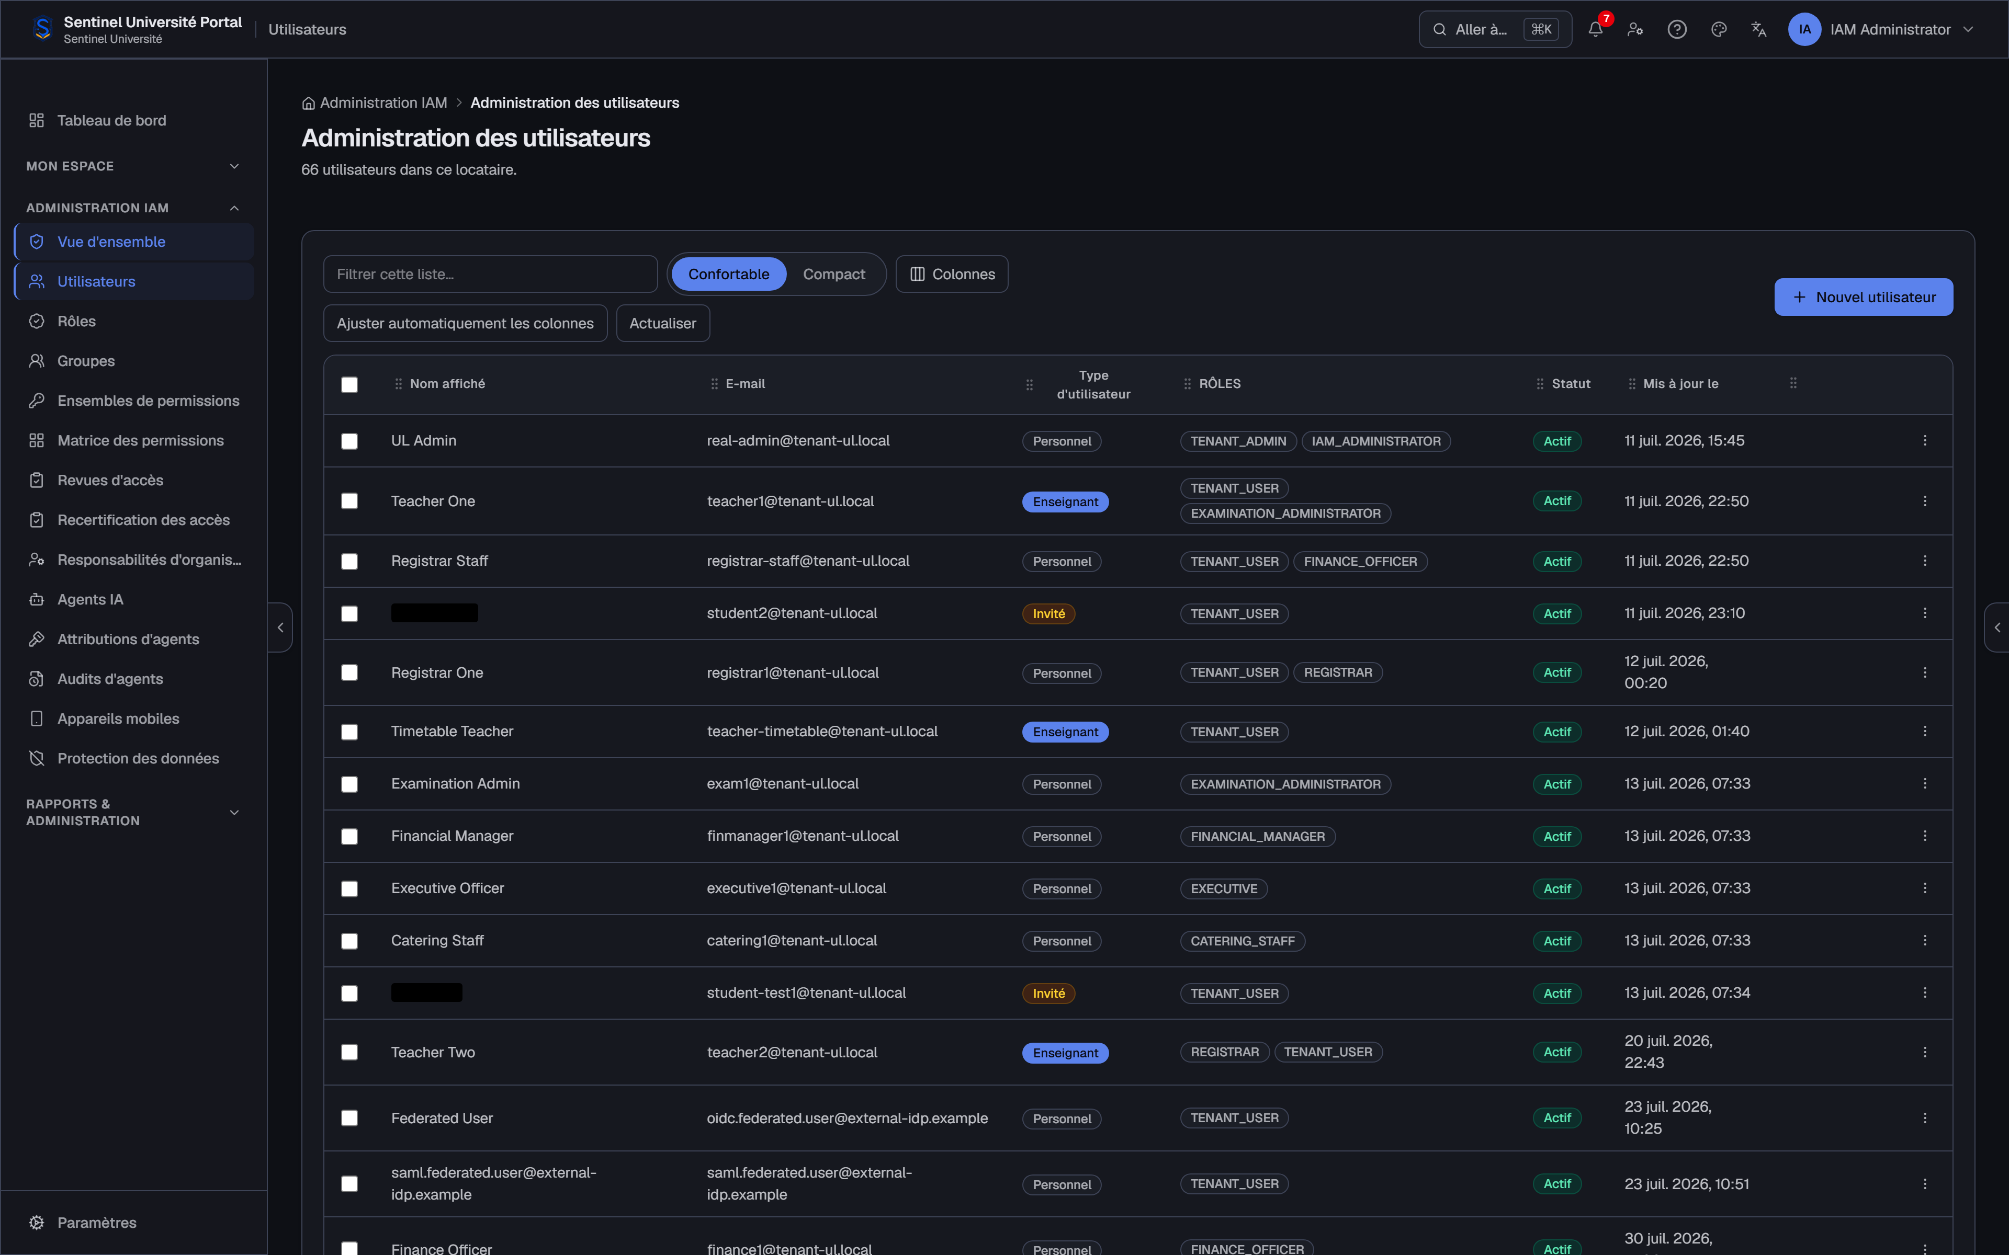Expand the RAPPORTS & ADMINISTRATION section

pos(133,812)
